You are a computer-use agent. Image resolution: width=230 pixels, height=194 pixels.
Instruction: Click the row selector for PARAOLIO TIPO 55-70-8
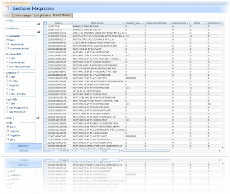pyautogui.click(x=45, y=26)
